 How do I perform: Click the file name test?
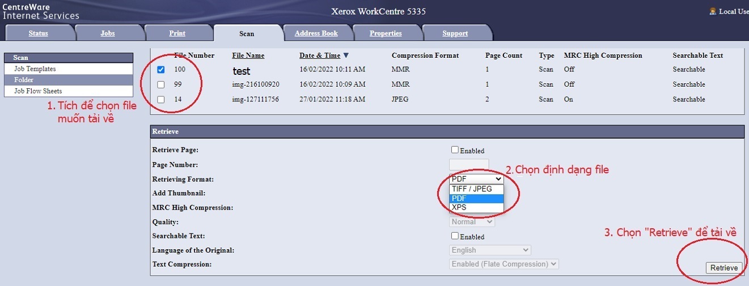point(242,71)
